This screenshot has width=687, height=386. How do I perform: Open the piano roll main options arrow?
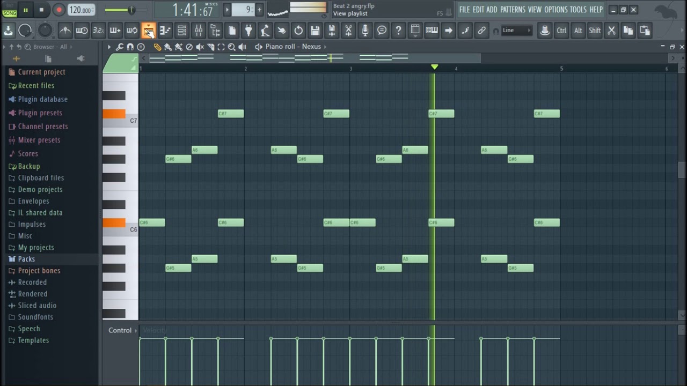[x=109, y=47]
